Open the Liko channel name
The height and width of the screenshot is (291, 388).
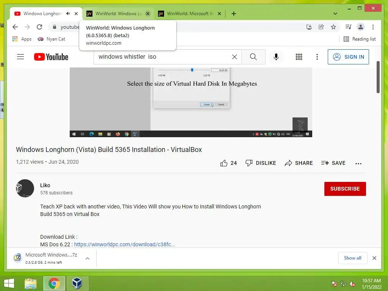45,185
